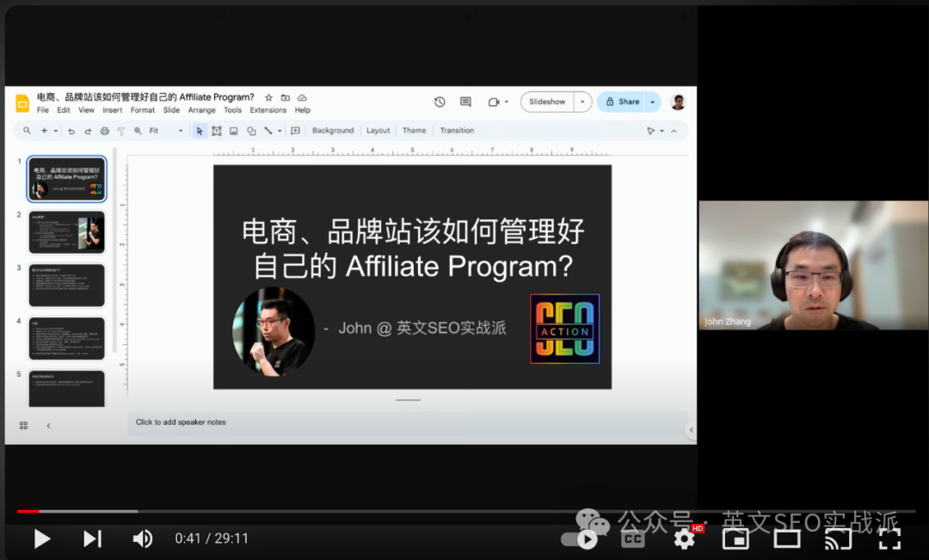
Task: Cast video to a TV
Action: [838, 538]
